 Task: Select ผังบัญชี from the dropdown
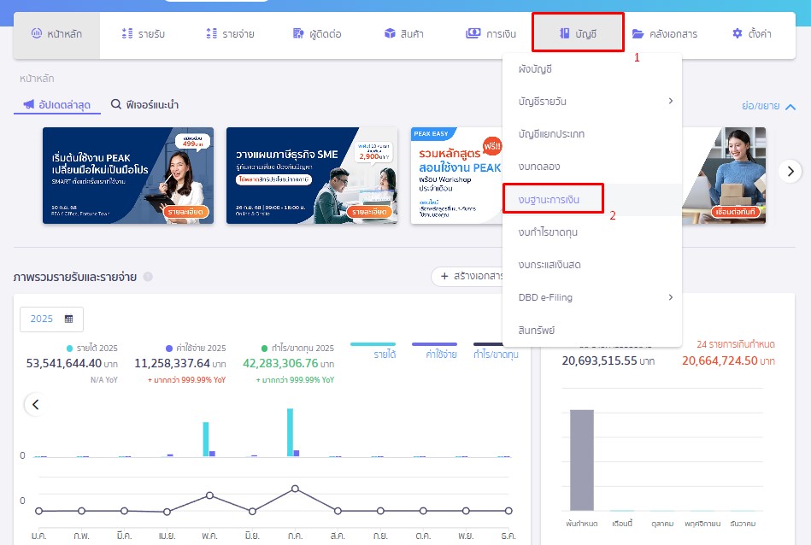tap(592, 69)
